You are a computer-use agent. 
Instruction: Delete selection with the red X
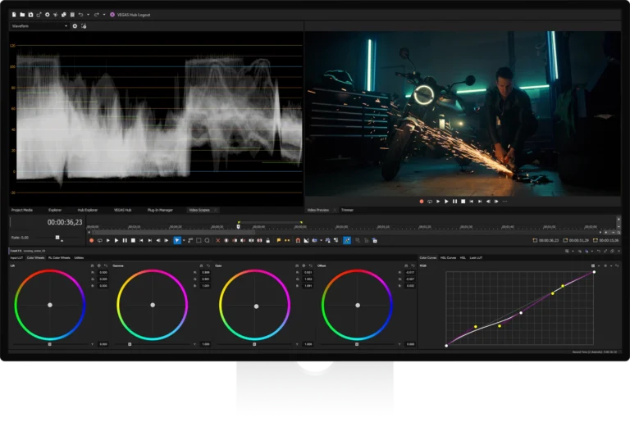tap(217, 240)
